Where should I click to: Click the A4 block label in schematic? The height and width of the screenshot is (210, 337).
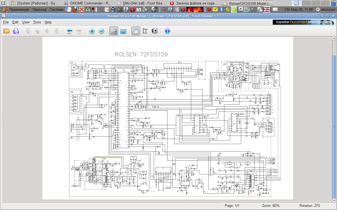72,92
